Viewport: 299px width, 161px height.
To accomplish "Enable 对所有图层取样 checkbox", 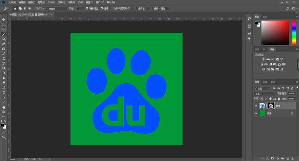I will pyautogui.click(x=112, y=8).
